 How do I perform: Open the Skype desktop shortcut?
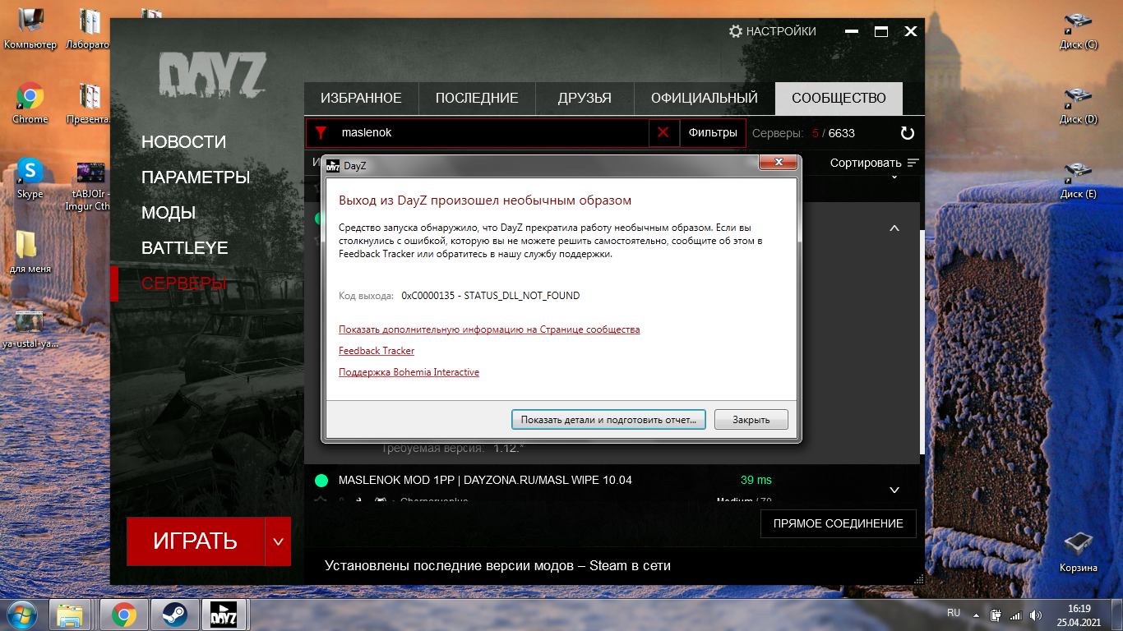(30, 178)
